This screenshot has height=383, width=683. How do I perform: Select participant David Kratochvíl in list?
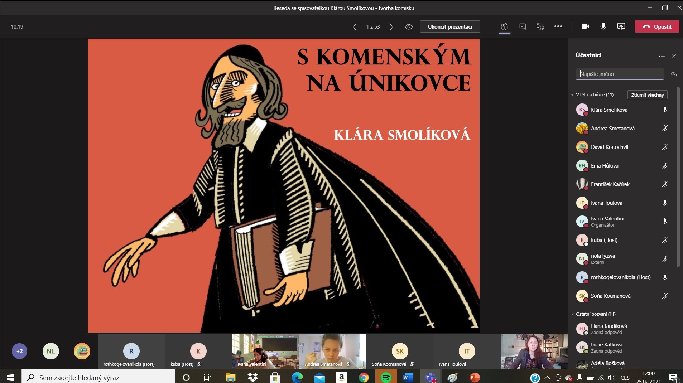tap(621, 147)
